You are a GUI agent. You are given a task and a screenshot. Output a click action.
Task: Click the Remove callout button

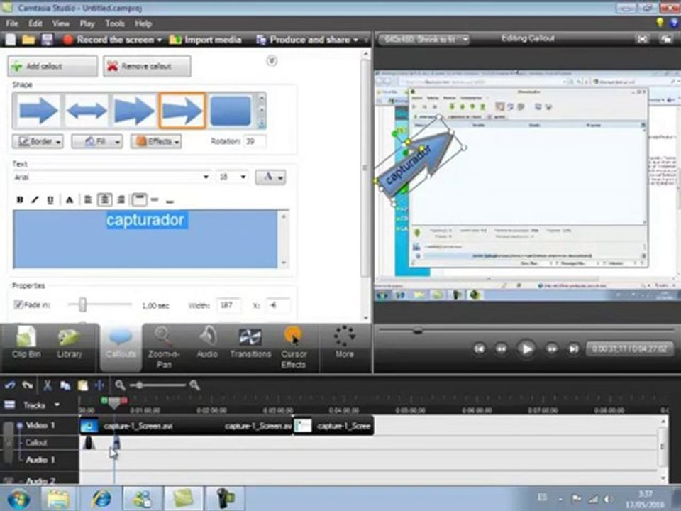(147, 66)
